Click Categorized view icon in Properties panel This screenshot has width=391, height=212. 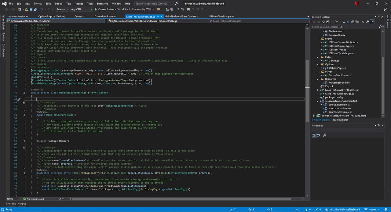[x=314, y=135]
